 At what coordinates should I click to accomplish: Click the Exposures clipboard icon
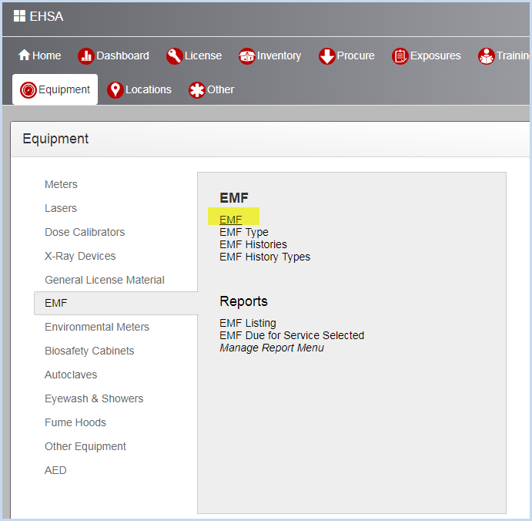tap(400, 55)
